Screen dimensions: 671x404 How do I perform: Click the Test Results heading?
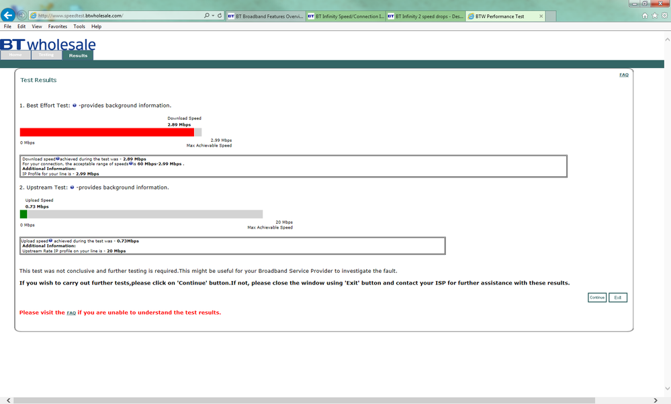point(38,80)
